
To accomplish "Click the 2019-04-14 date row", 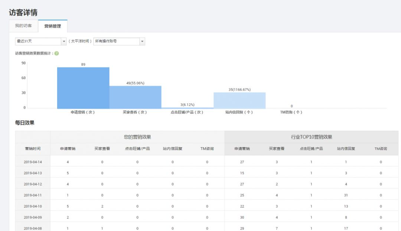I will click(33, 162).
